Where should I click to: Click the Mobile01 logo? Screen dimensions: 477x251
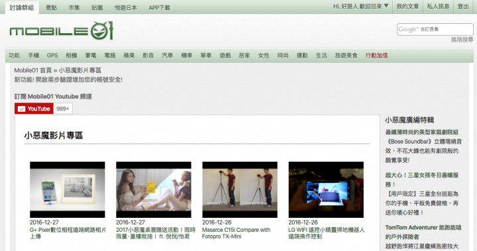coord(62,30)
